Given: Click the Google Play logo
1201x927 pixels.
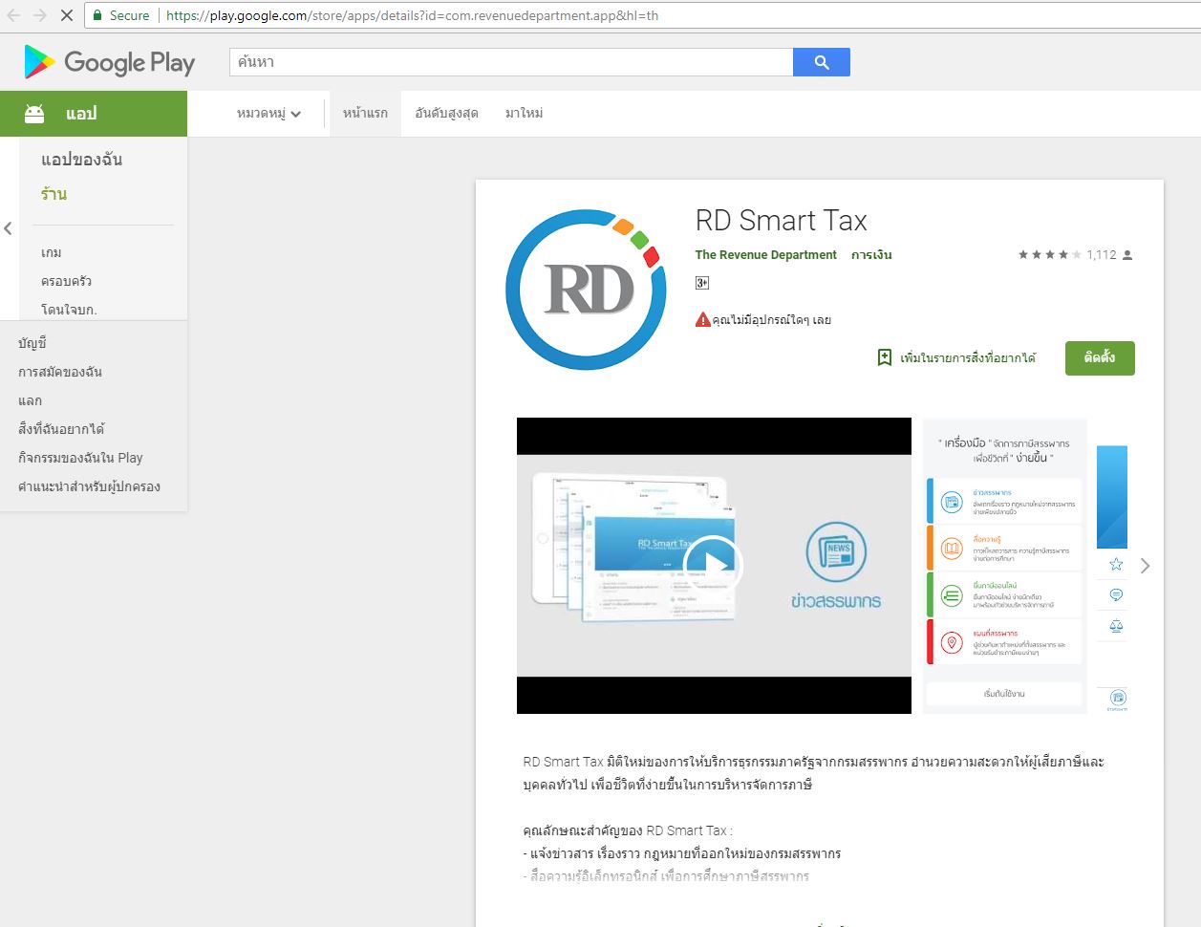Looking at the screenshot, I should [x=109, y=62].
